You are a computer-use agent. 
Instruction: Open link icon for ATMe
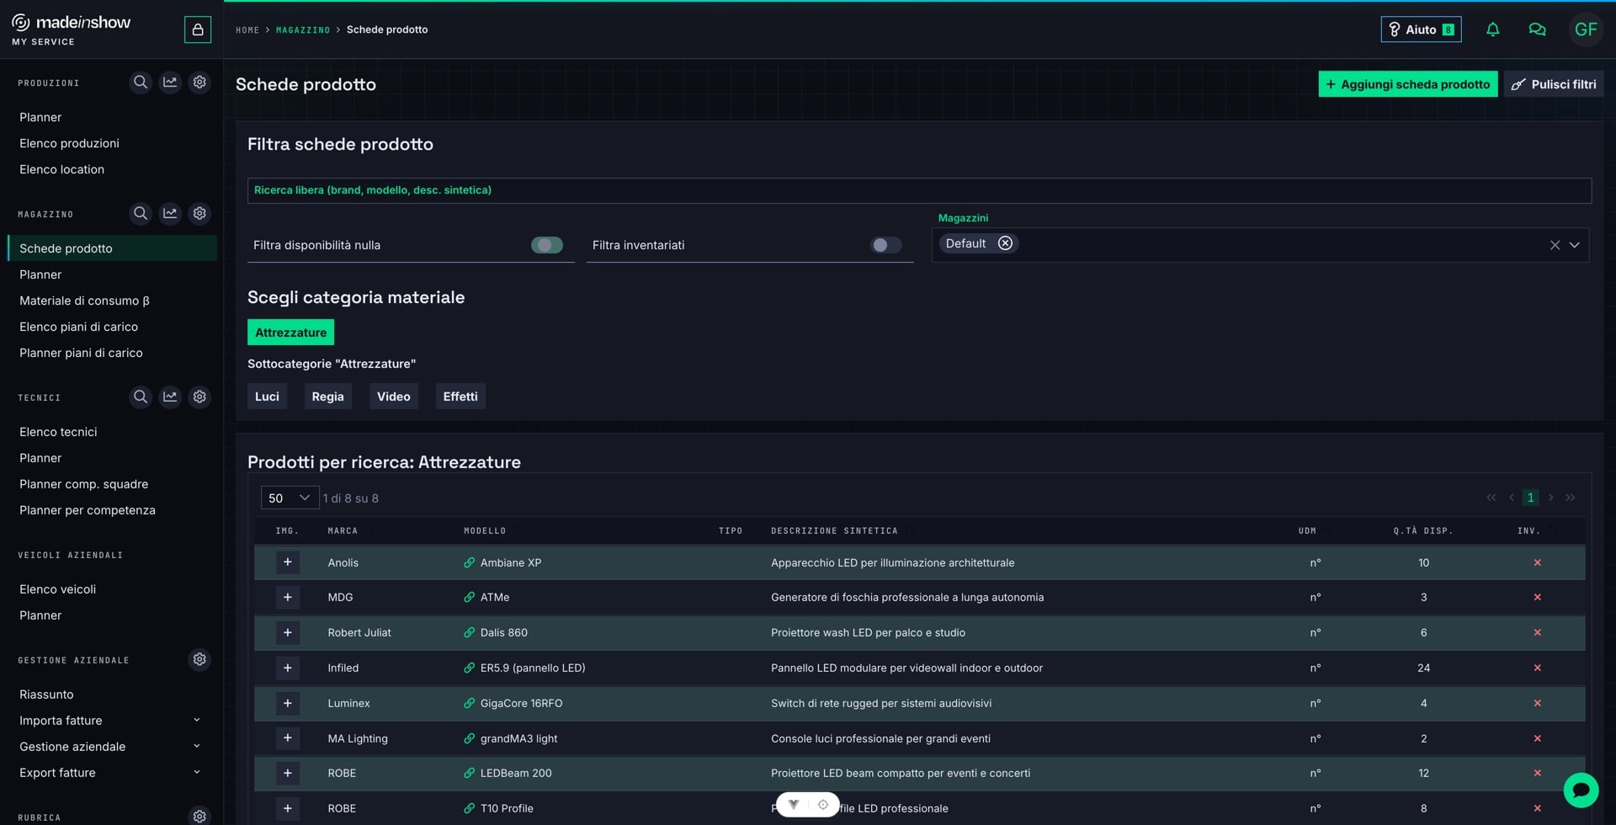470,597
